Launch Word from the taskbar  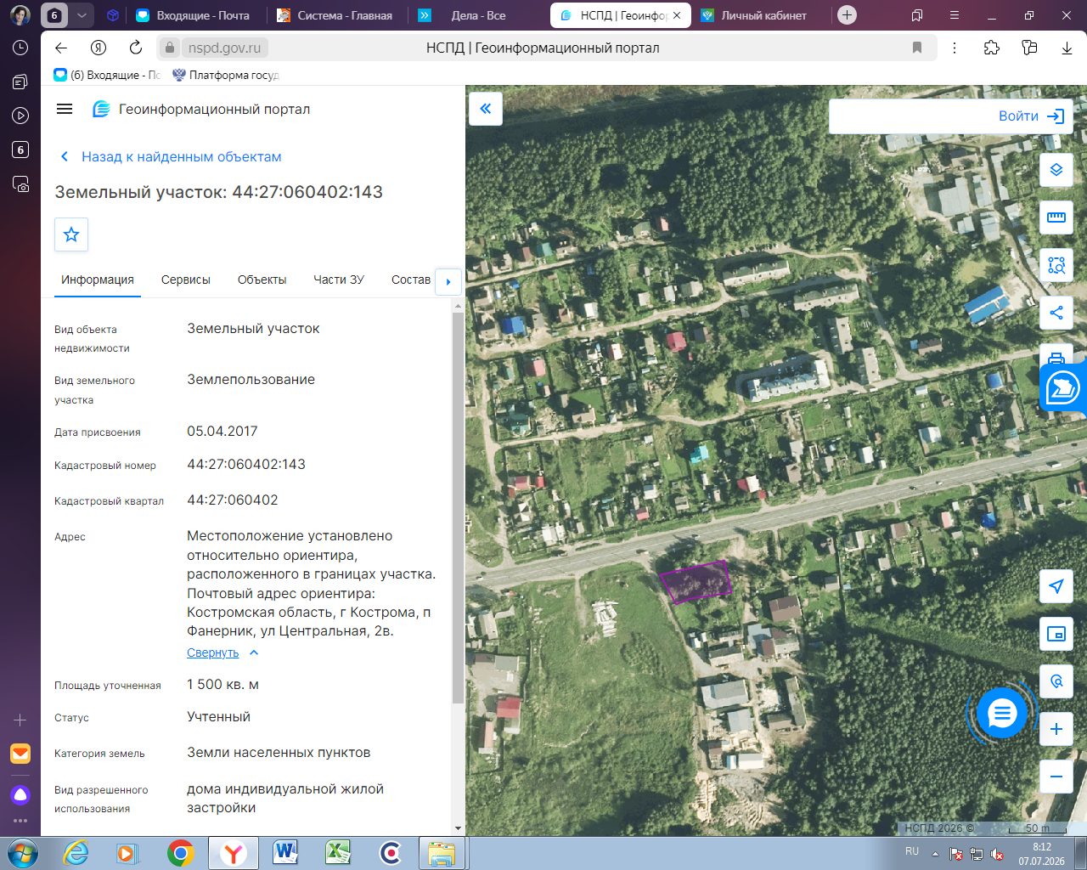click(285, 852)
